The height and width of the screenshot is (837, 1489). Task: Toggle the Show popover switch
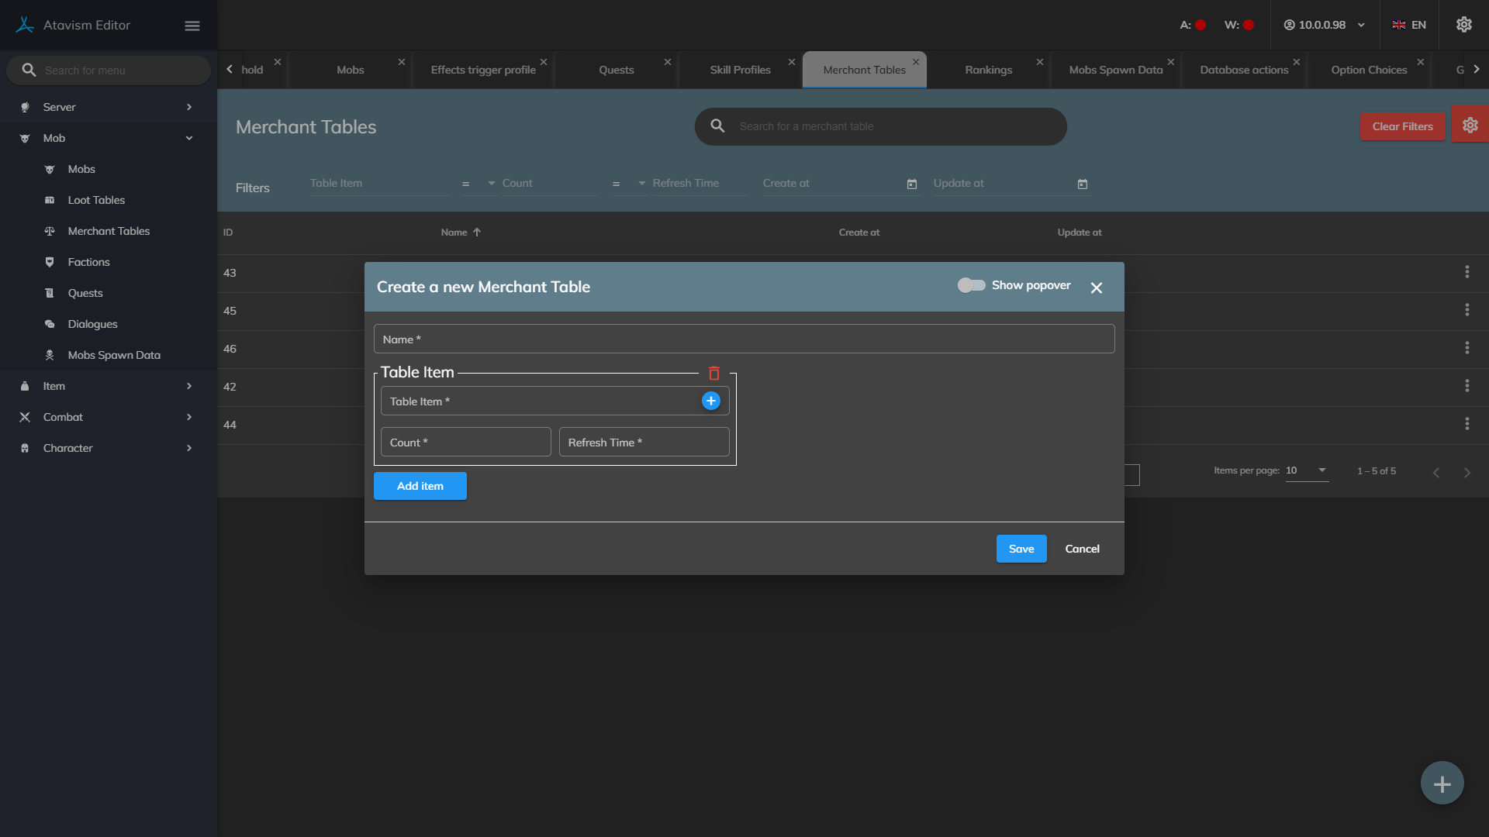click(x=971, y=285)
